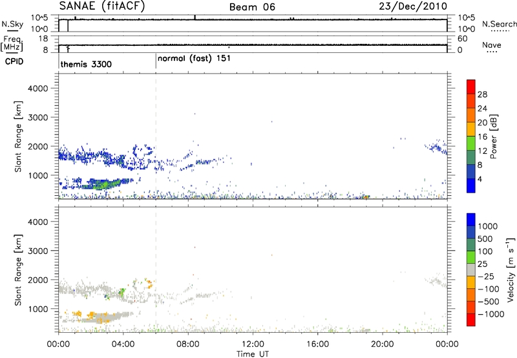The height and width of the screenshot is (358, 517).
Task: Click the "-1000" label on Velocity colorbar
Action: (491, 314)
